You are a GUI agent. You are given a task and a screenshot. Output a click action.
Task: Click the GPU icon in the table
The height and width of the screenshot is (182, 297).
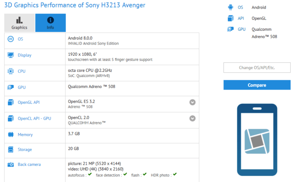coord(11,87)
